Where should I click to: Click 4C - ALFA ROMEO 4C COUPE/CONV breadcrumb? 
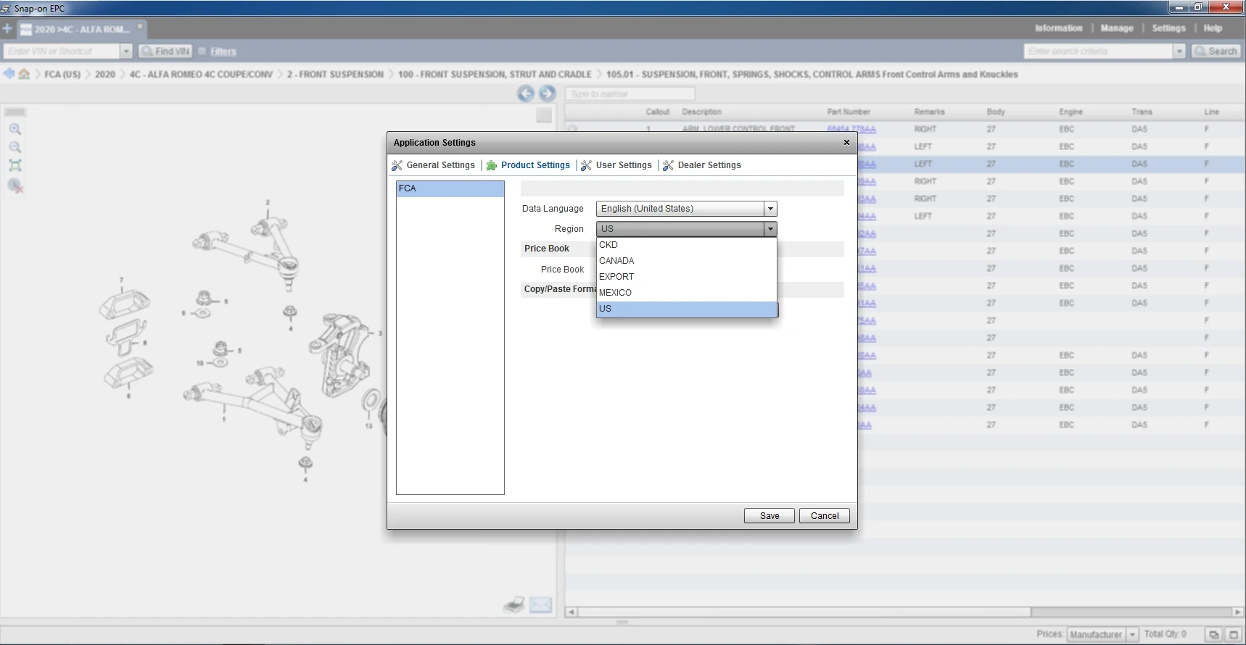pos(201,75)
